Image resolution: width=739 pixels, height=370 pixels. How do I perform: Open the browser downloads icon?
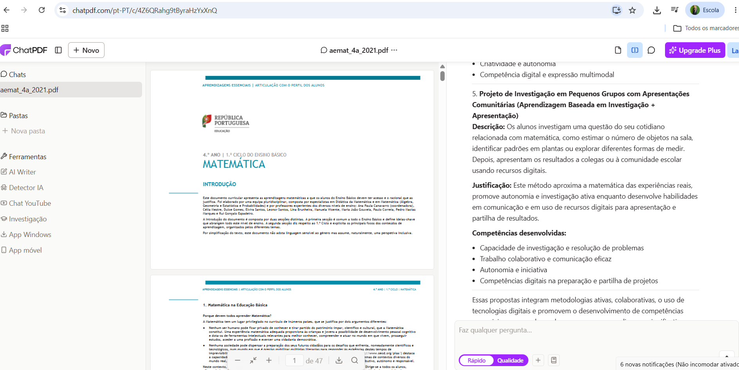coord(657,10)
